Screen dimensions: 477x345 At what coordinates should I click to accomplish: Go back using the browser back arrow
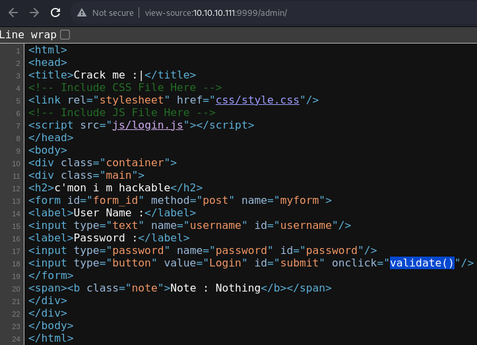[x=13, y=13]
